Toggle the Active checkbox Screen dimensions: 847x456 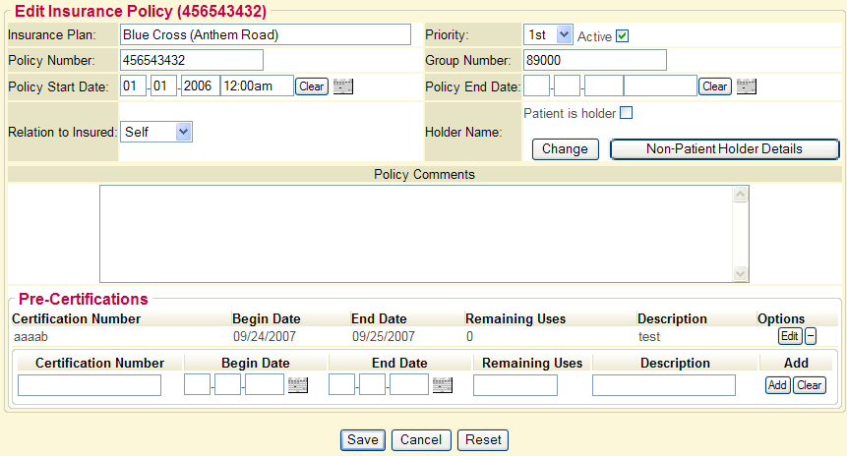point(622,36)
